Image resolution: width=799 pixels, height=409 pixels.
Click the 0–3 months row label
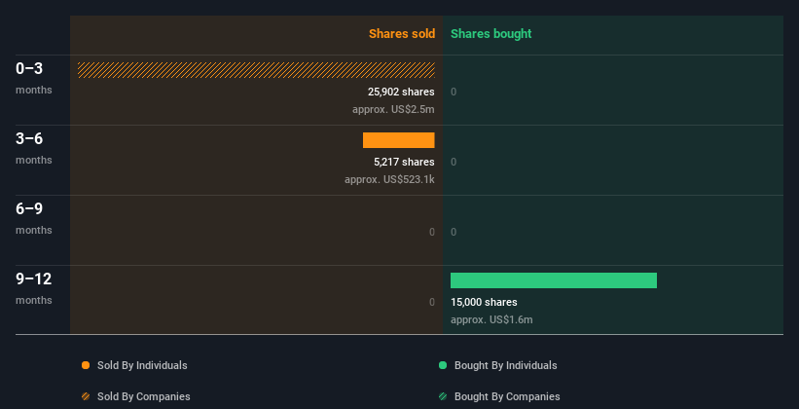(34, 78)
